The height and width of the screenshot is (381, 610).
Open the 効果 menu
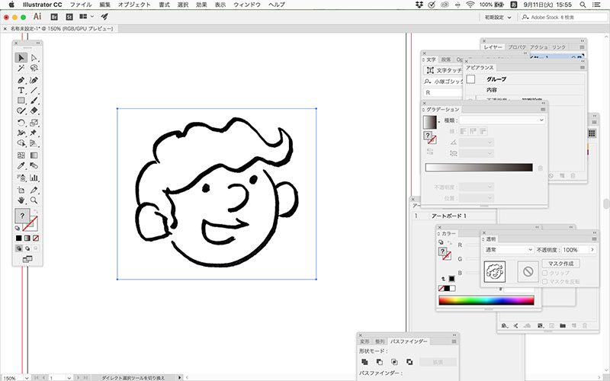click(201, 5)
